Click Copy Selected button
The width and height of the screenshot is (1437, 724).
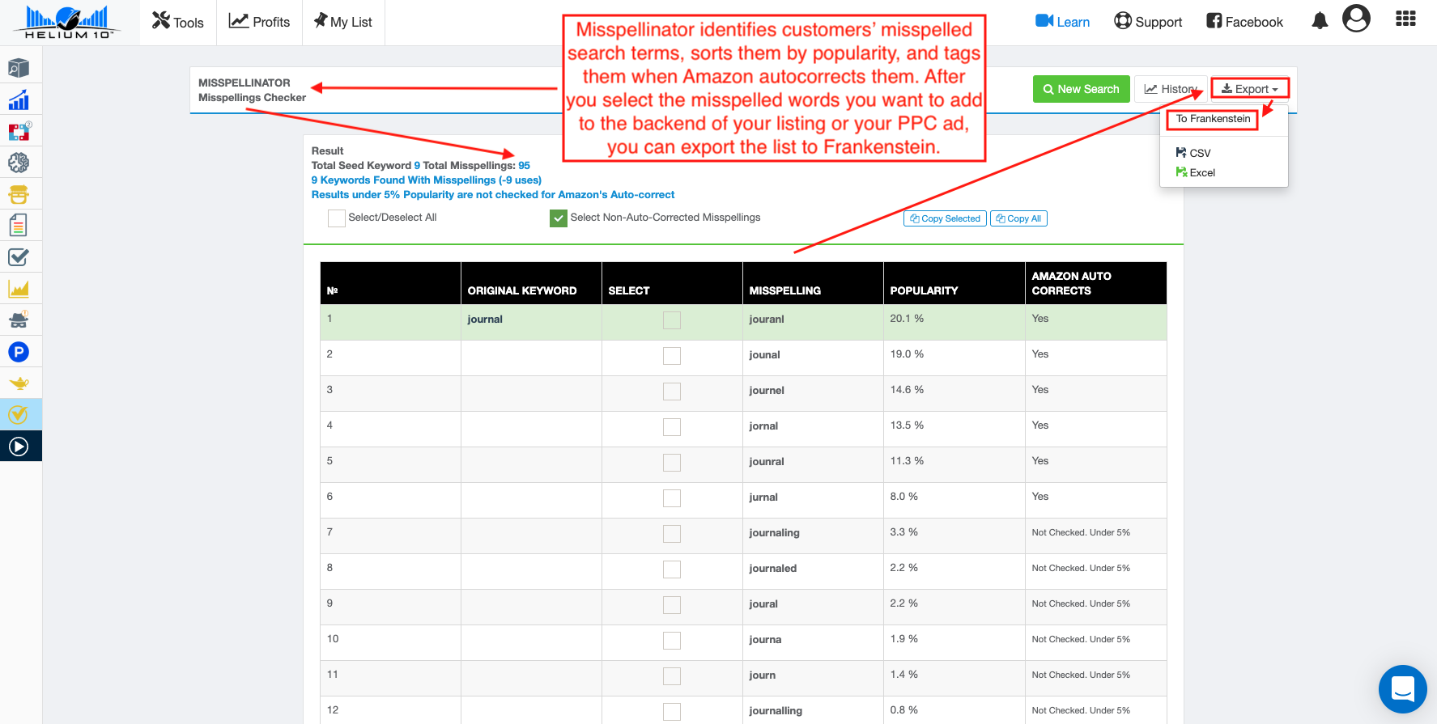click(945, 218)
